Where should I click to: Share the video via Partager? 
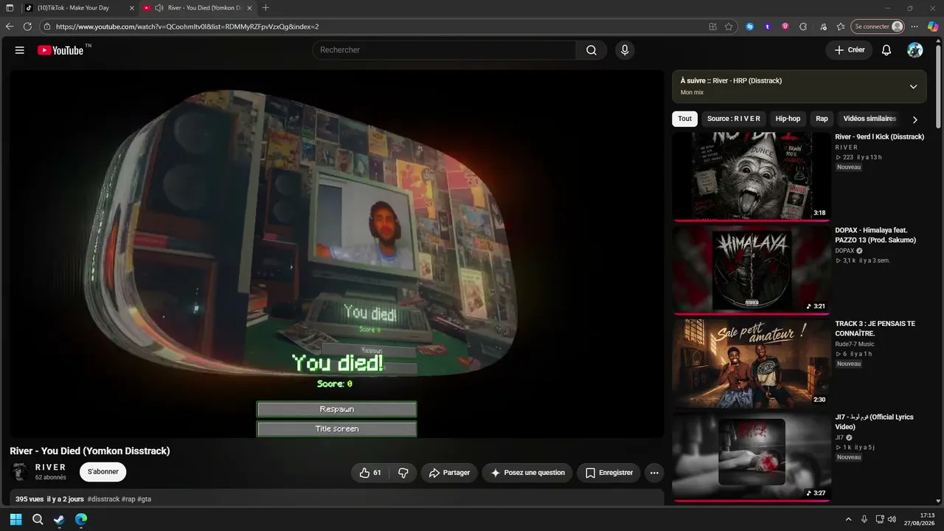click(x=449, y=473)
